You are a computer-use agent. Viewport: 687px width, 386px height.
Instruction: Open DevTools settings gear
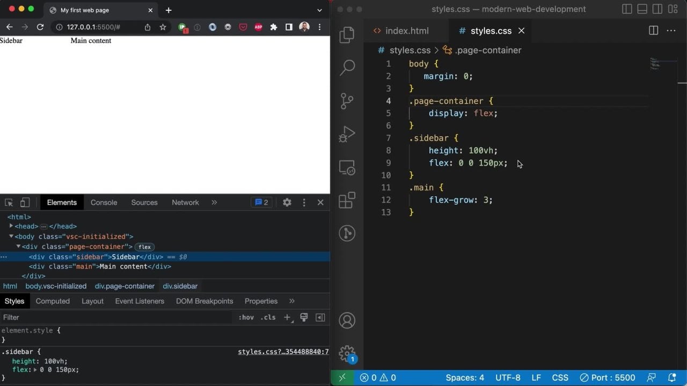pos(287,203)
